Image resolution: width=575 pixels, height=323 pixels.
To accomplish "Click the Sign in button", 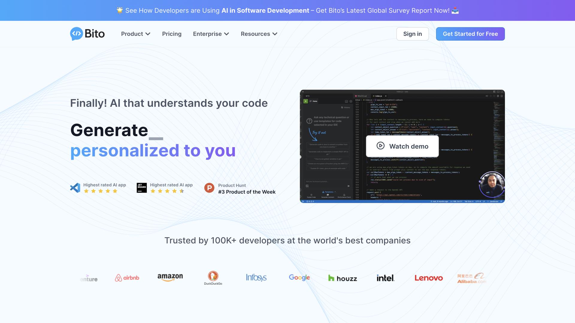I will [412, 34].
